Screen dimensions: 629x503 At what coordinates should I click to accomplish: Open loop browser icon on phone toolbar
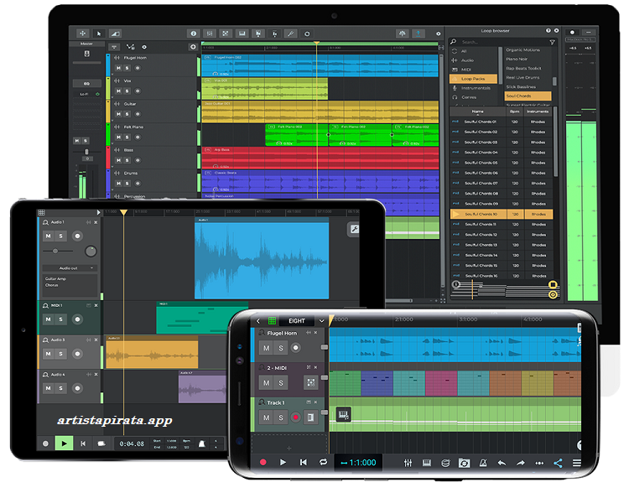(x=464, y=463)
